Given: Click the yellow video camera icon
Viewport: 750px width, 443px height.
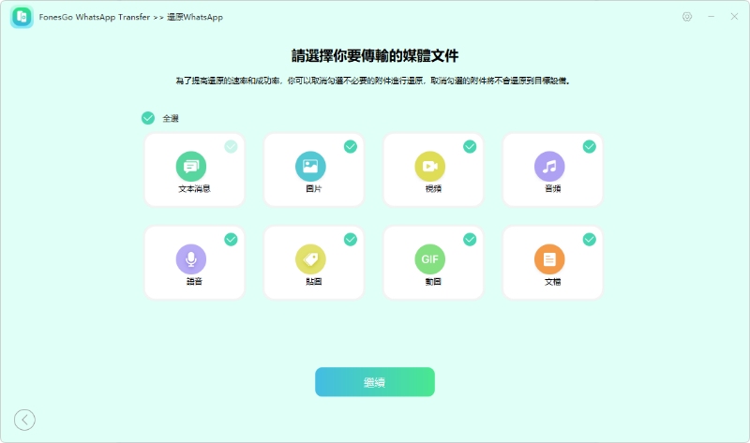Looking at the screenshot, I should tap(430, 167).
